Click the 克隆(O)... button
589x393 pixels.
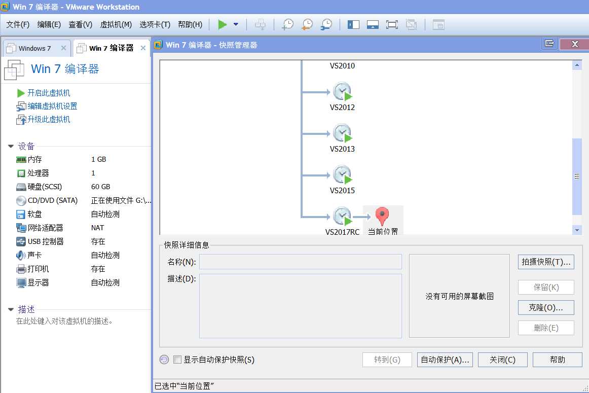(546, 308)
